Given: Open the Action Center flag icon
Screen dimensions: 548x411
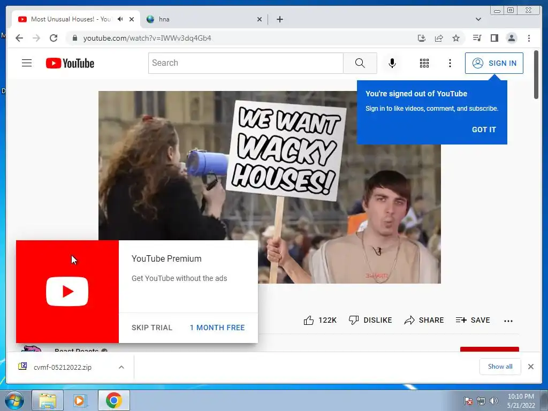Looking at the screenshot, I should [468, 401].
